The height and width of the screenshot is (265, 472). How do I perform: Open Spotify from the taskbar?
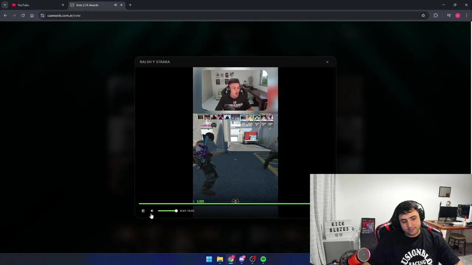[x=263, y=259]
